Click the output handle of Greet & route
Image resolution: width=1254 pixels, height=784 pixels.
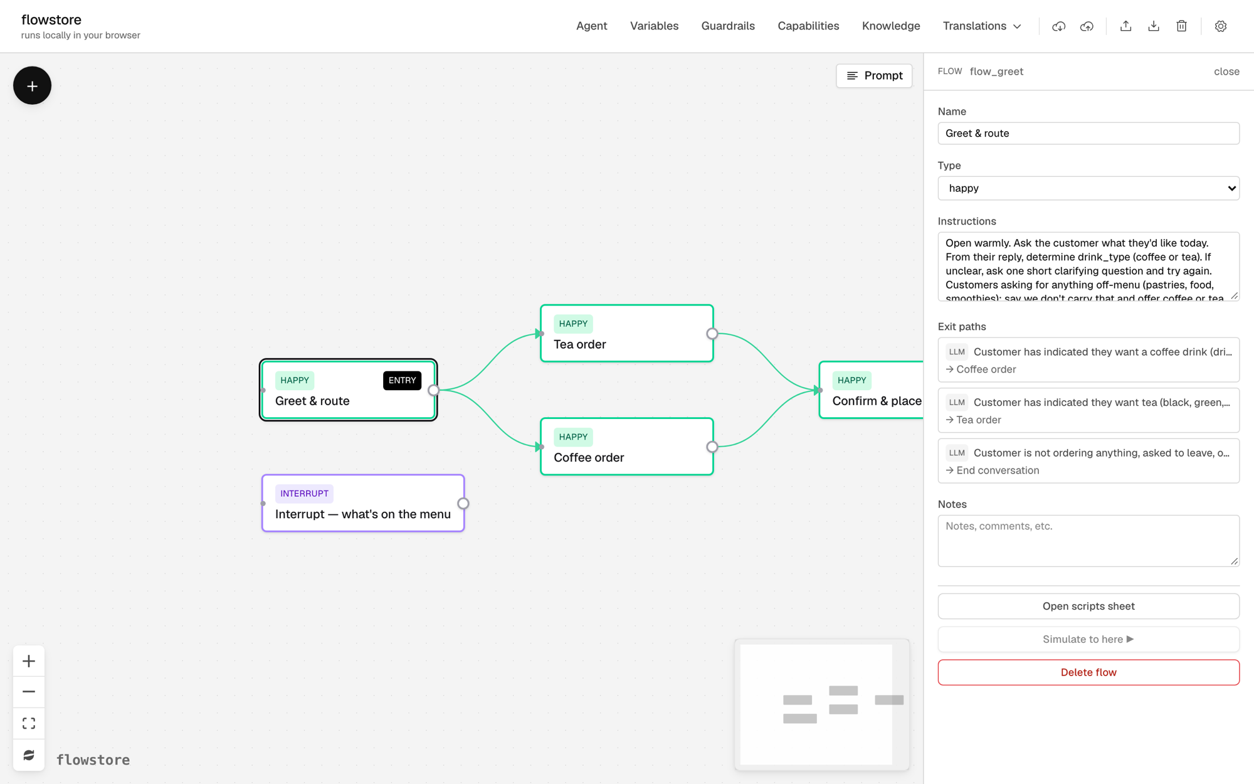[x=433, y=390]
